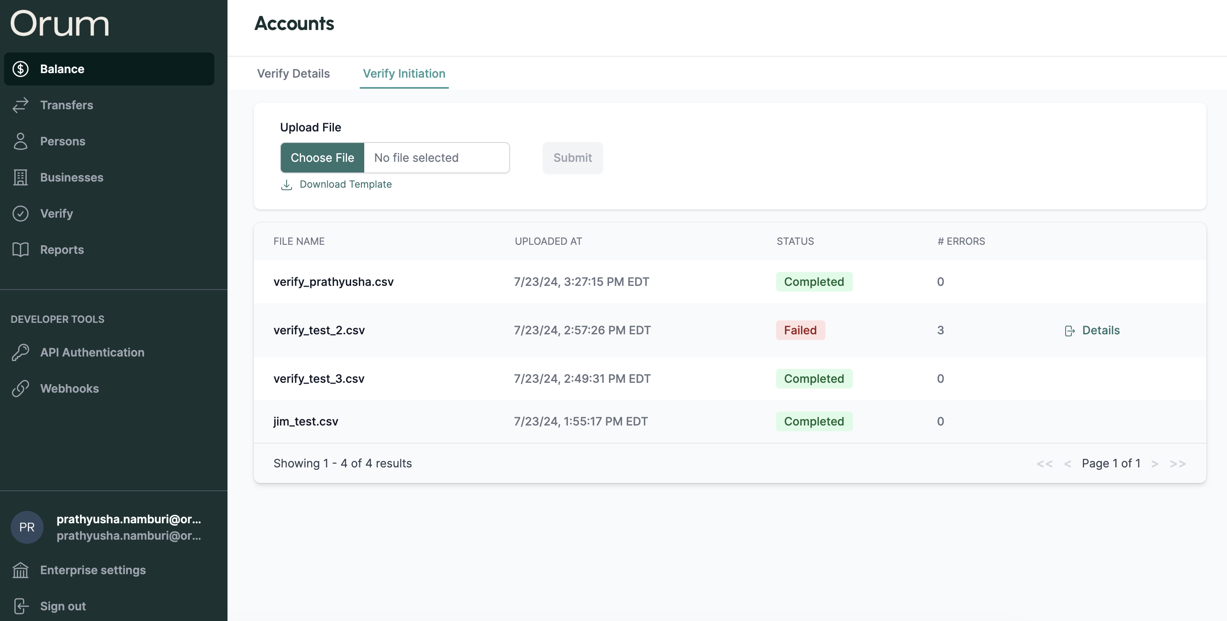The image size is (1227, 621).
Task: Select the Businesses building icon
Action: click(21, 177)
